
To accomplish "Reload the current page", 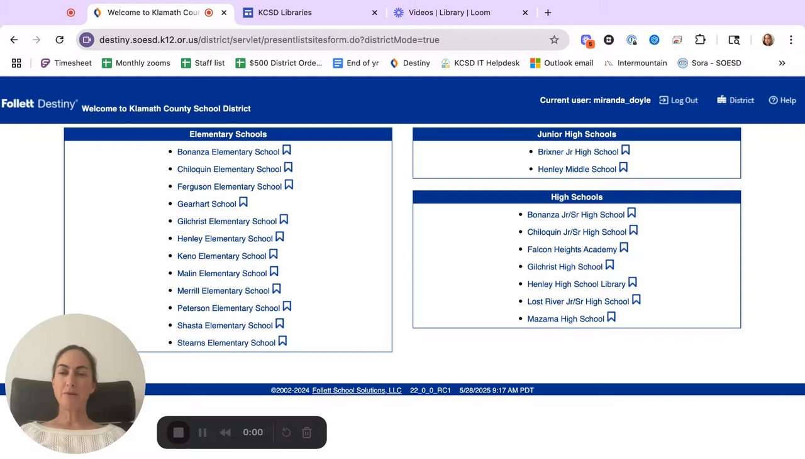I will point(59,40).
